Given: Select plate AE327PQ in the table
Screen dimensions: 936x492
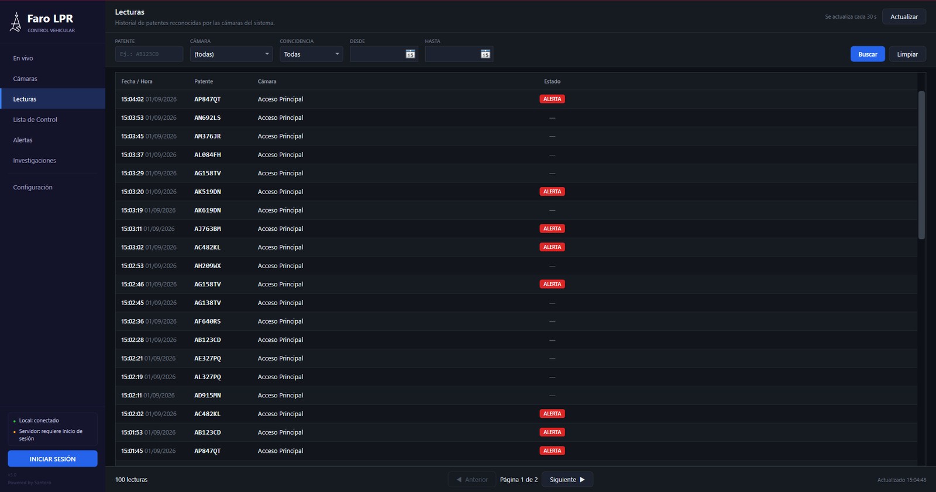Looking at the screenshot, I should (x=208, y=358).
